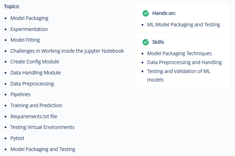Click the Model Packaging topic

[x=29, y=18]
